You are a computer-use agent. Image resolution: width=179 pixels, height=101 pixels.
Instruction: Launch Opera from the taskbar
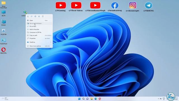click(x=100, y=99)
